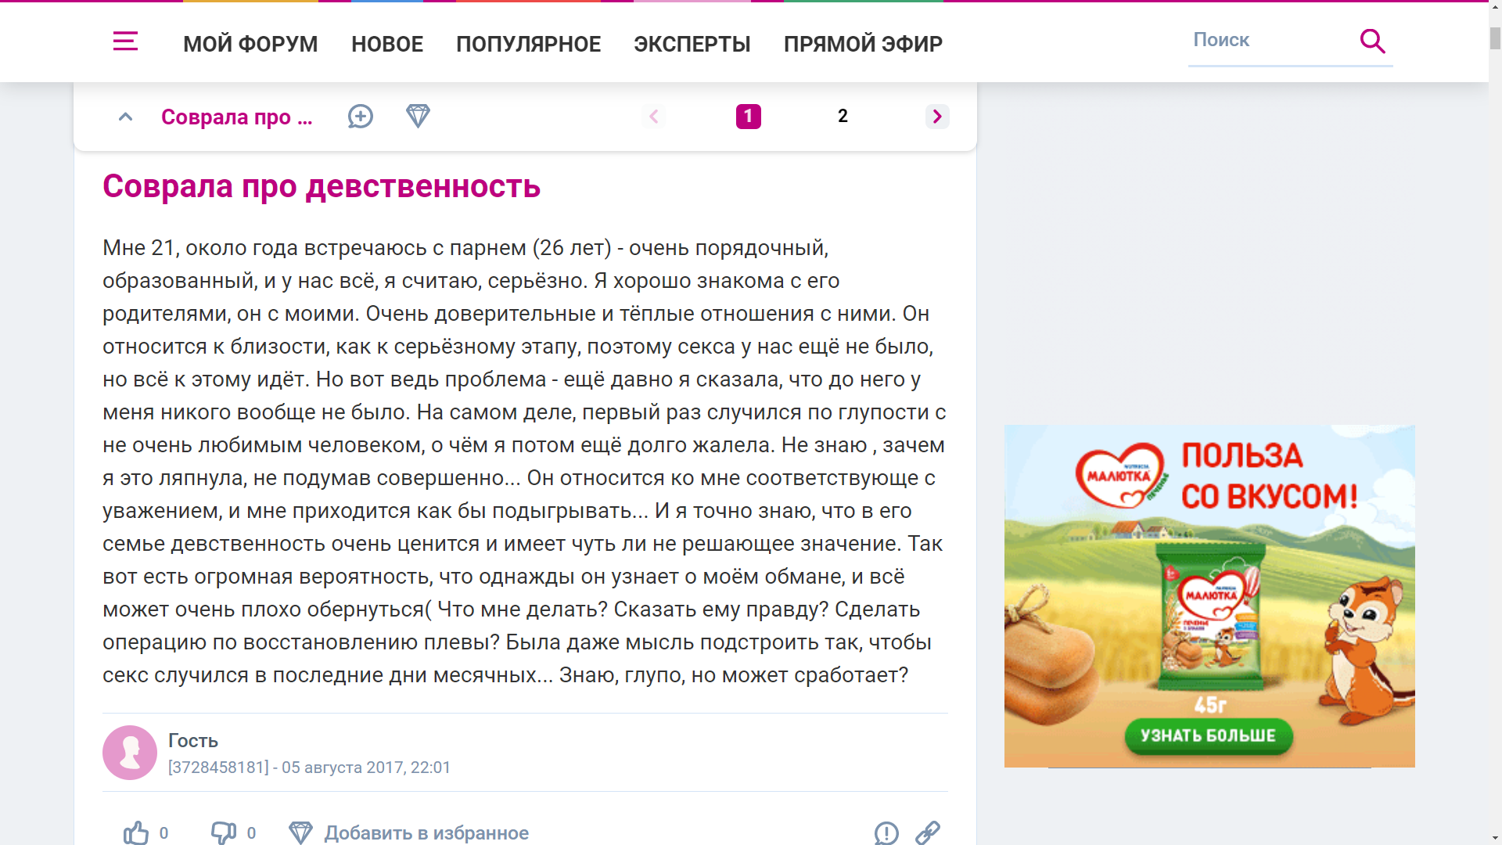Viewport: 1502px width, 845px height.
Task: Open the ПОПУЛЯРНОЕ section
Action: coord(528,44)
